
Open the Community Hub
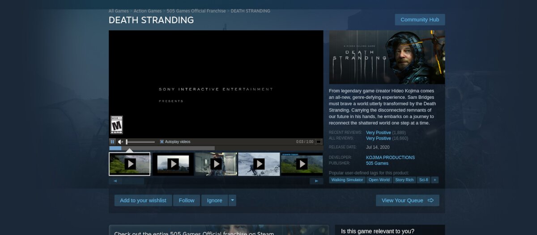click(x=420, y=20)
